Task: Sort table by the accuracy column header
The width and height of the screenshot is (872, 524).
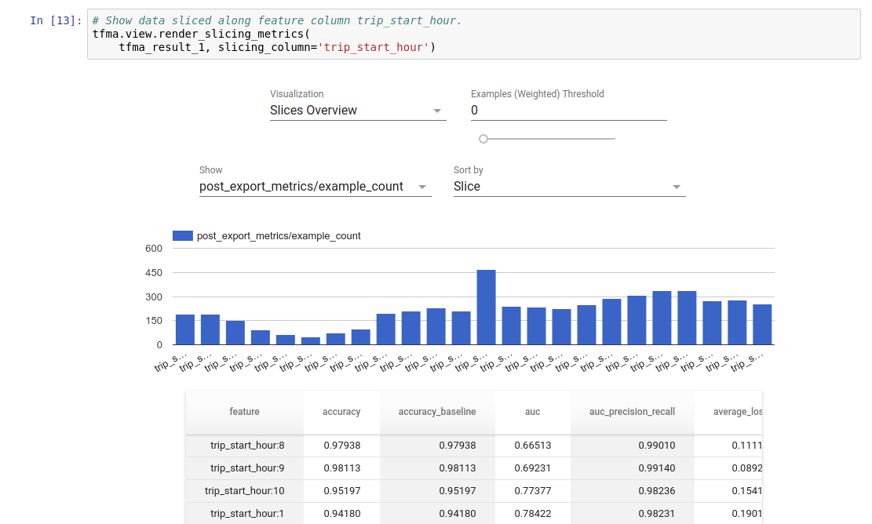Action: pos(341,411)
